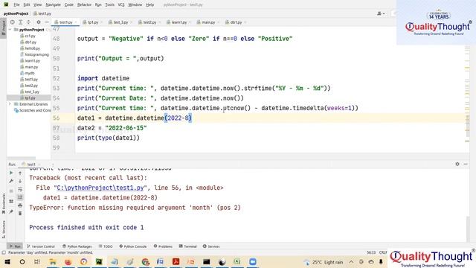The width and height of the screenshot is (476, 268).
Task: Hide the Run tool window
Action: click(x=466, y=164)
